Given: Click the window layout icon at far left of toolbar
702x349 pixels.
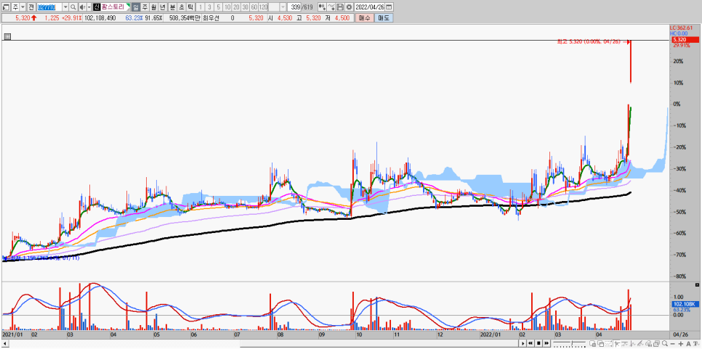Looking at the screenshot, I should pos(5,7).
